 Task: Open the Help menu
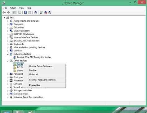29,8
